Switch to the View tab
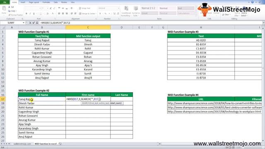The image size is (265, 149). tap(73, 2)
